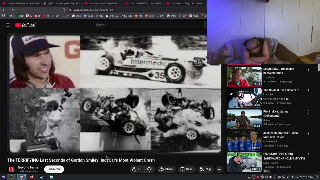Click the Gordon Smiley video player
320x180 pixels.
pos(115,93)
